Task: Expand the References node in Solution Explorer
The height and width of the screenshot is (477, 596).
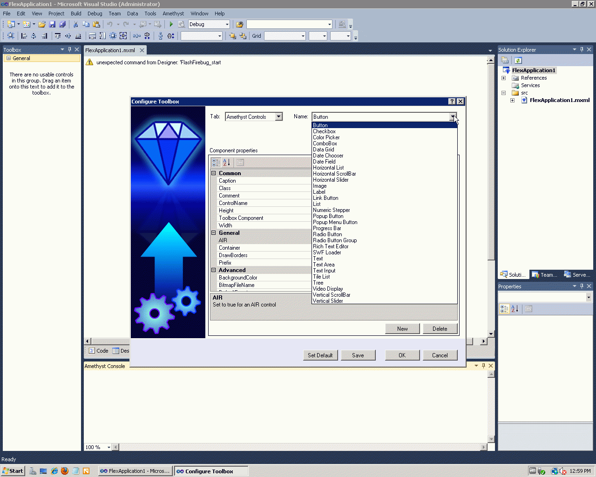Action: [x=503, y=78]
